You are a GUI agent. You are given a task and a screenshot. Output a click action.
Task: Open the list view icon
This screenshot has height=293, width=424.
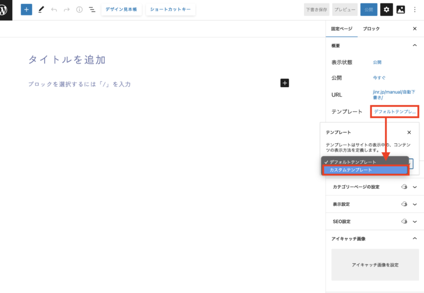(x=92, y=10)
